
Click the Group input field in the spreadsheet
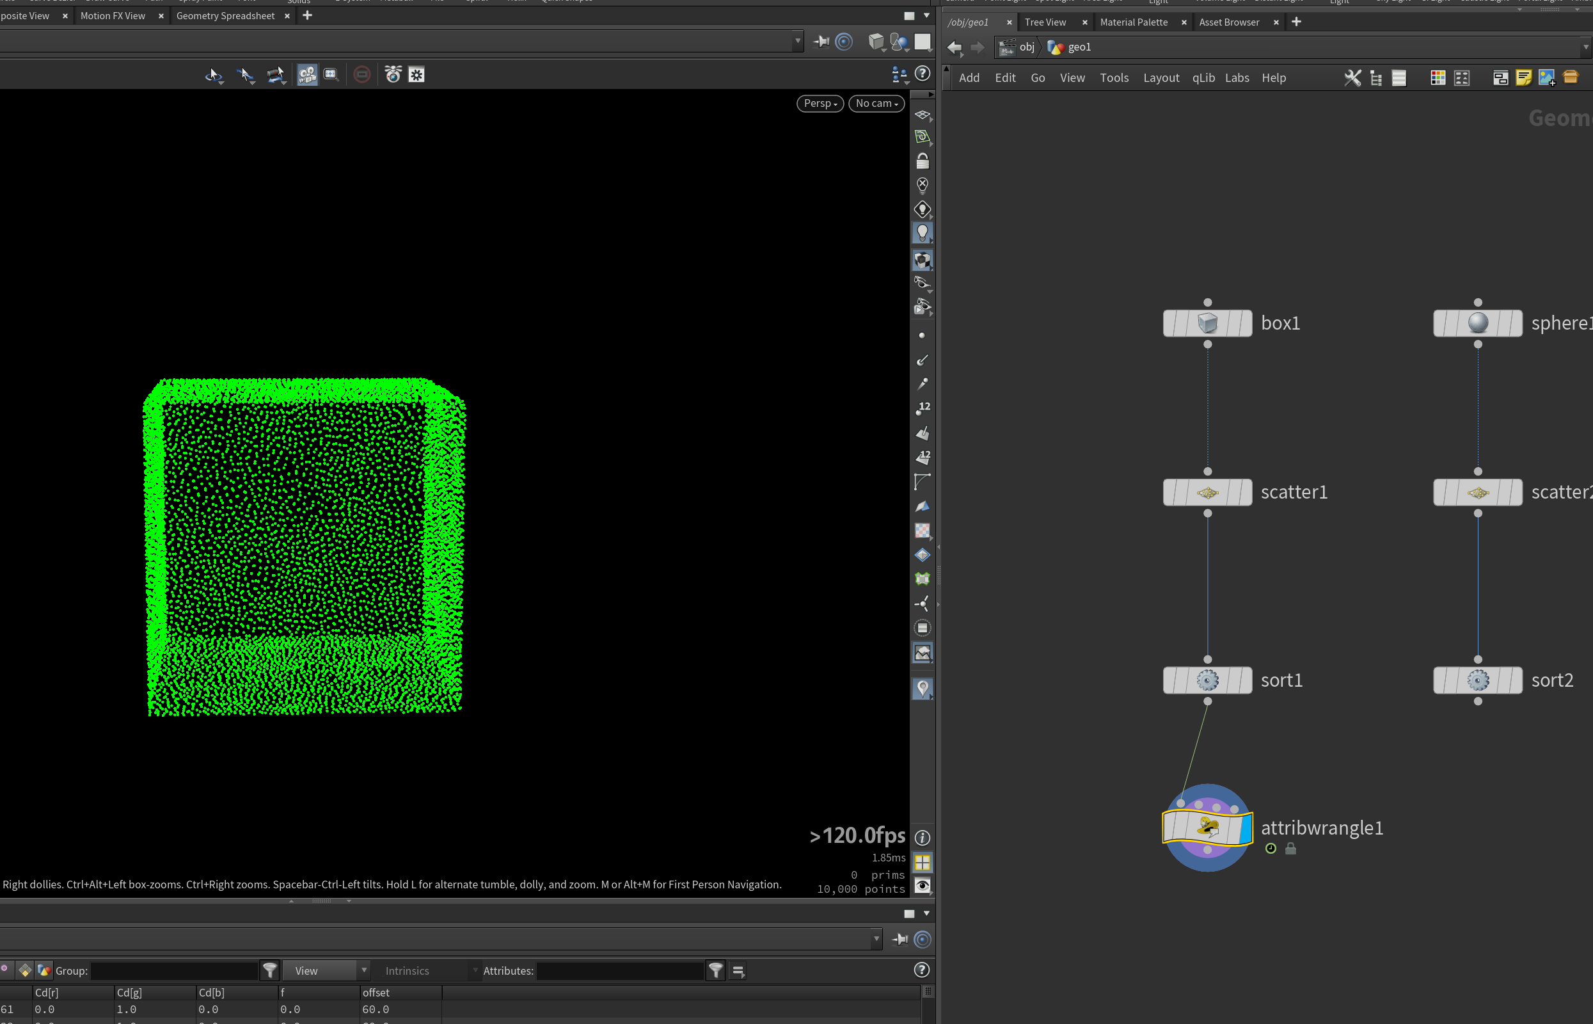click(x=173, y=971)
